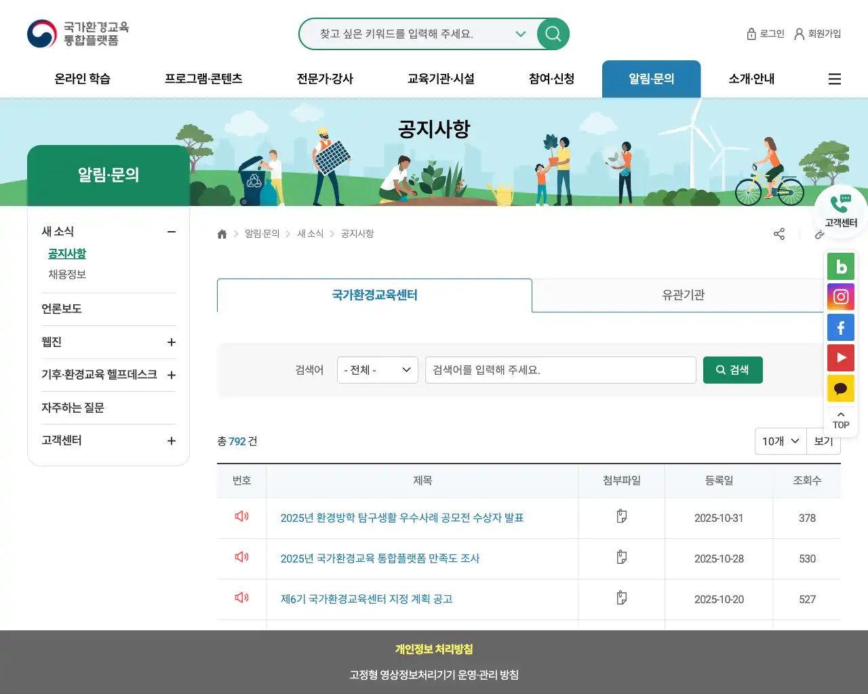Expand the 웹진 sidebar section
This screenshot has height=694, width=868.
click(x=171, y=342)
